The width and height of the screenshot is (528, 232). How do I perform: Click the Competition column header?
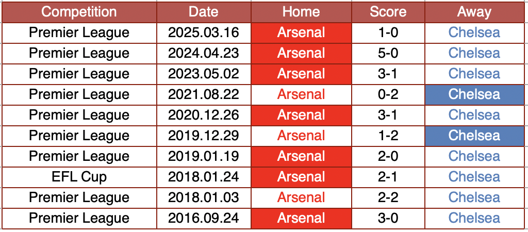click(x=79, y=12)
